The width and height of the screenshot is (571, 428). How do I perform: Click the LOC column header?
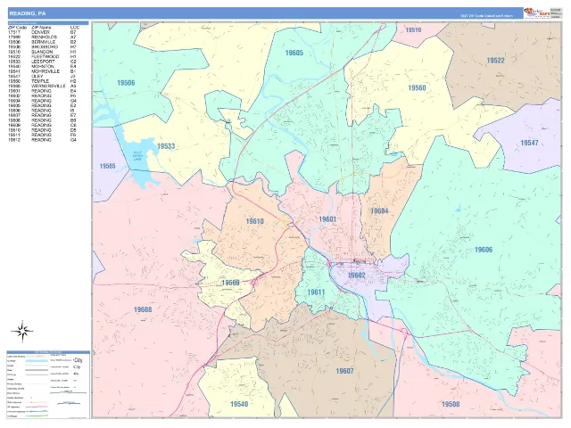75,28
